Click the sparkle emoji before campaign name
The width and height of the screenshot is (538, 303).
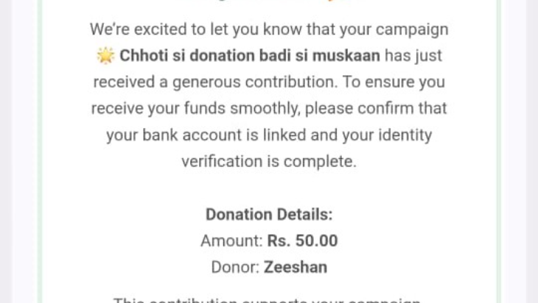106,56
